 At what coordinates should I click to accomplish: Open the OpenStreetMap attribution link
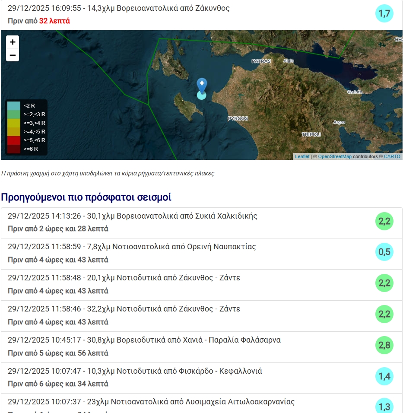point(334,156)
